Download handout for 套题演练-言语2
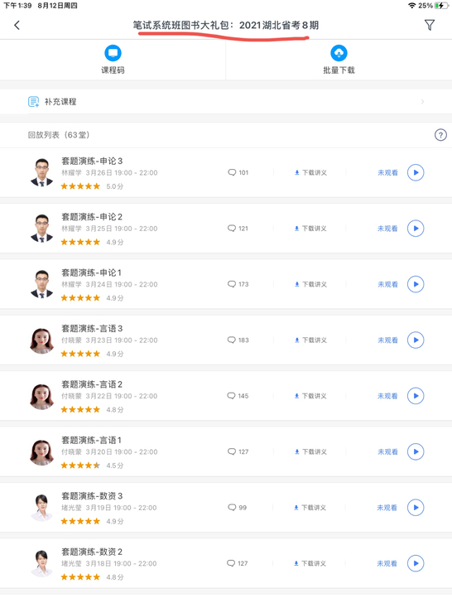This screenshot has height=603, width=452. point(310,396)
